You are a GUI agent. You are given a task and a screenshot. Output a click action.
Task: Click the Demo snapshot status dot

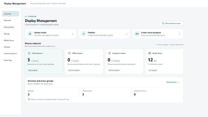tap(157, 45)
